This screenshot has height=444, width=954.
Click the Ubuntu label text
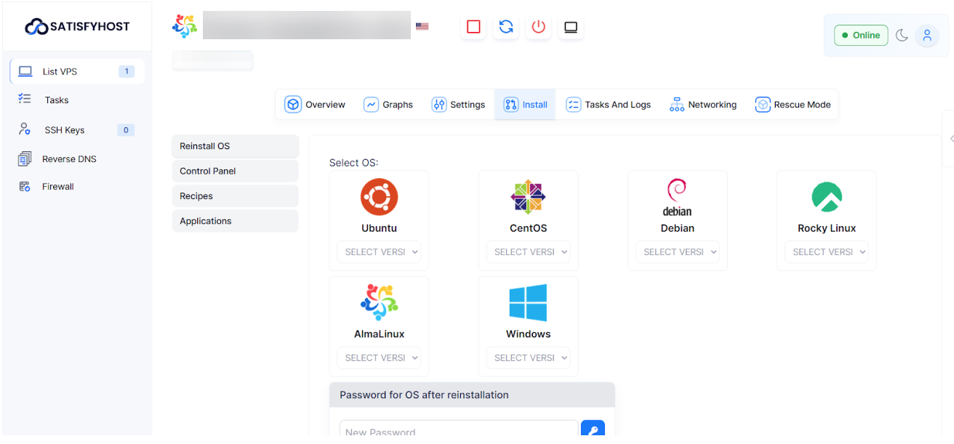pyautogui.click(x=379, y=228)
